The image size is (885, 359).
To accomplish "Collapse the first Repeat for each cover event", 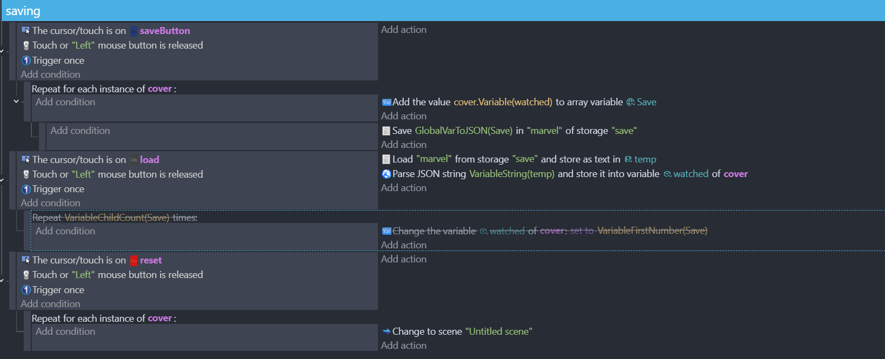I will [16, 101].
